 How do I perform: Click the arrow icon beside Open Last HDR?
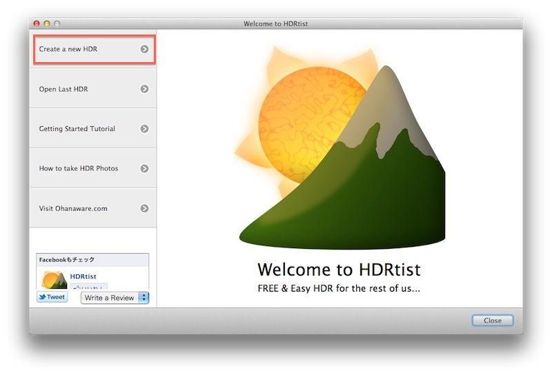[144, 89]
